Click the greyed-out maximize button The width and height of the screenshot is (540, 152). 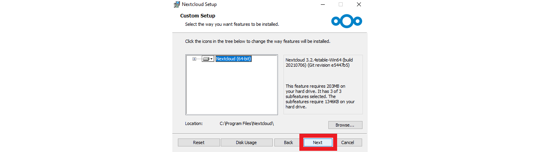click(341, 5)
